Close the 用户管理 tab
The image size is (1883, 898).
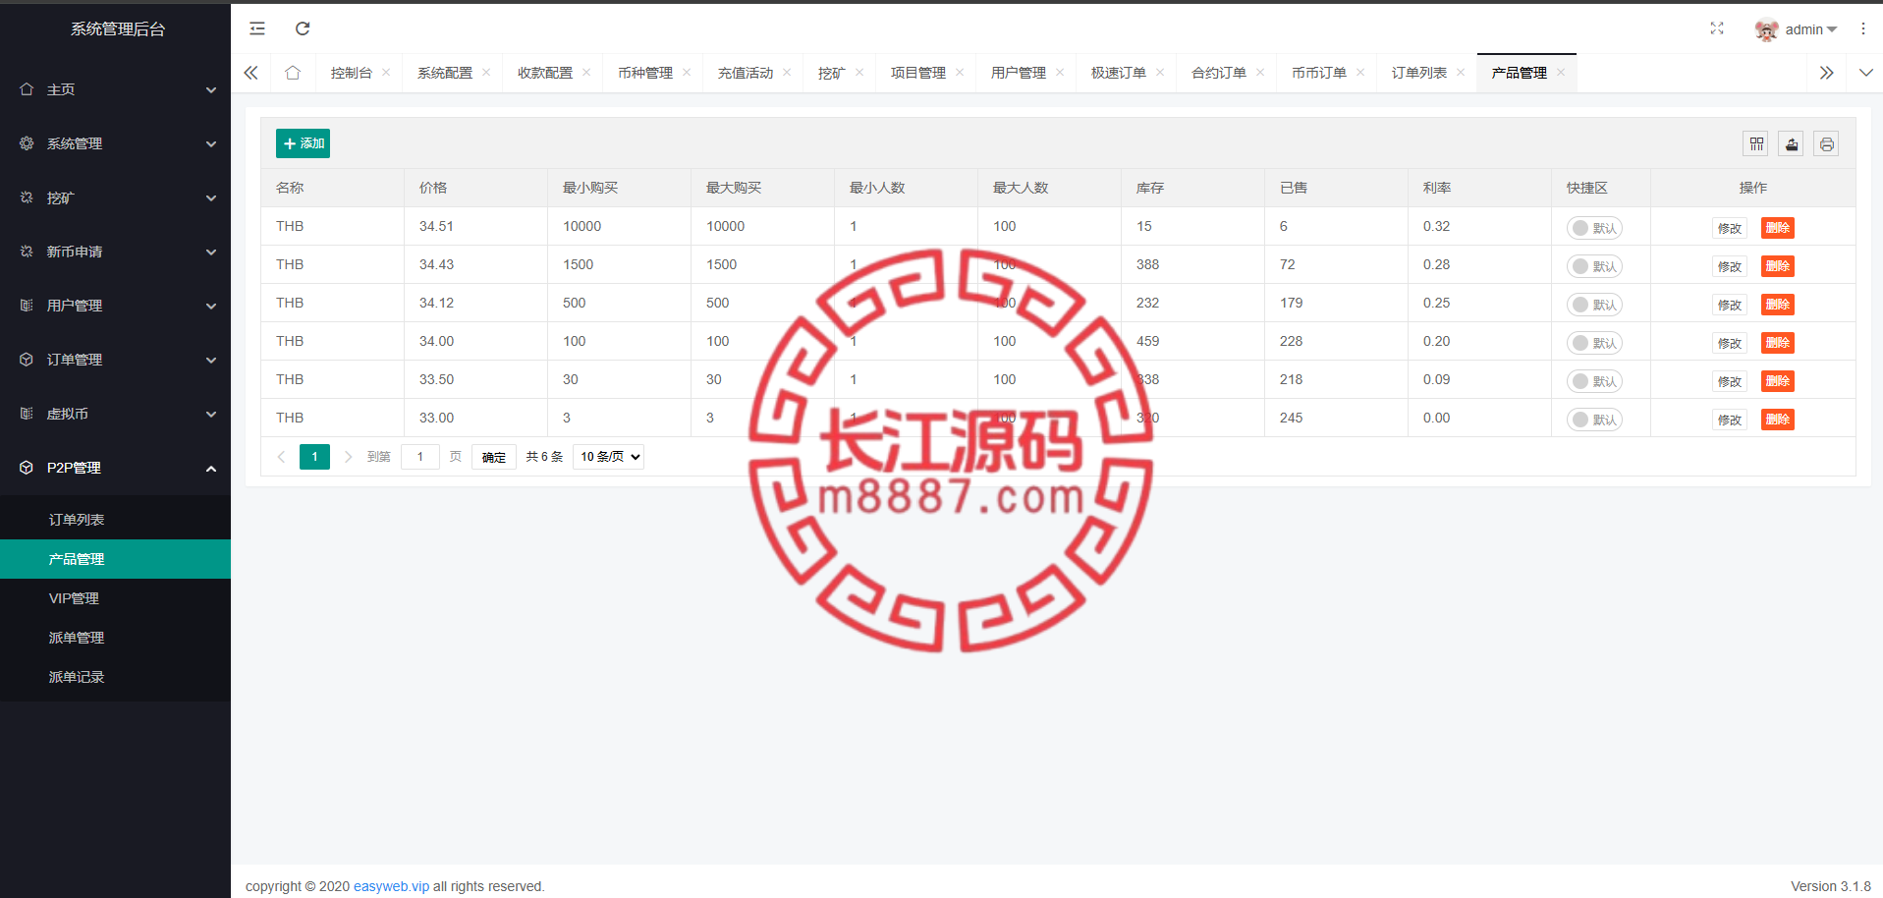click(x=1060, y=73)
